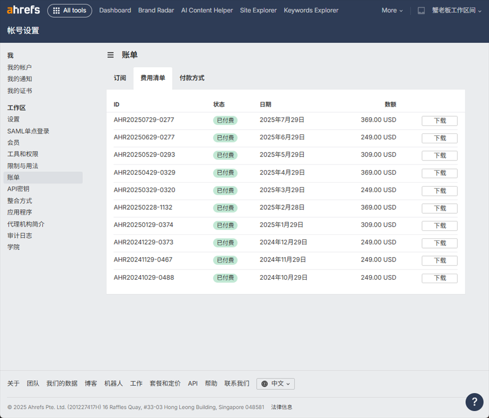Open 审计日志 in sidebar

[x=20, y=235]
